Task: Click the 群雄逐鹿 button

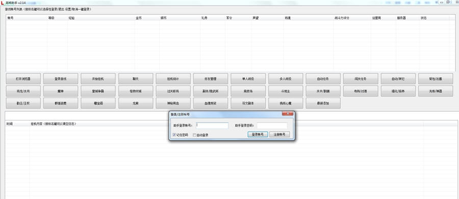Action: point(61,103)
